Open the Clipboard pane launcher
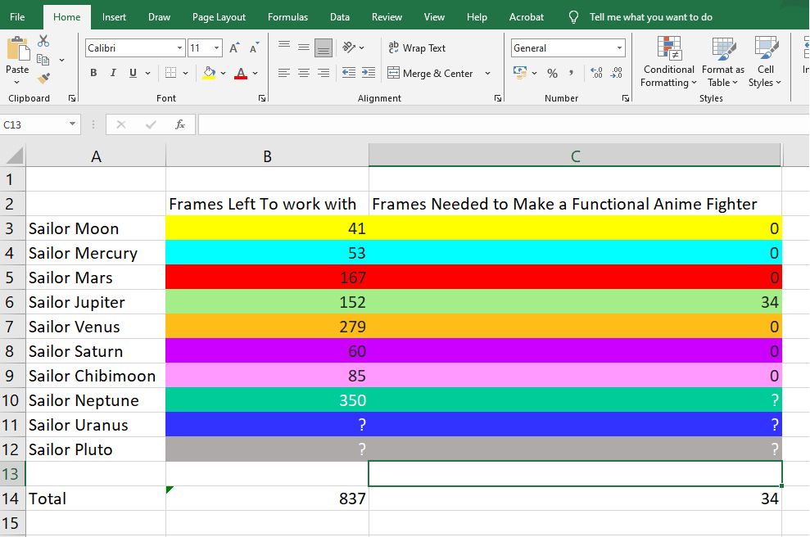 point(72,98)
